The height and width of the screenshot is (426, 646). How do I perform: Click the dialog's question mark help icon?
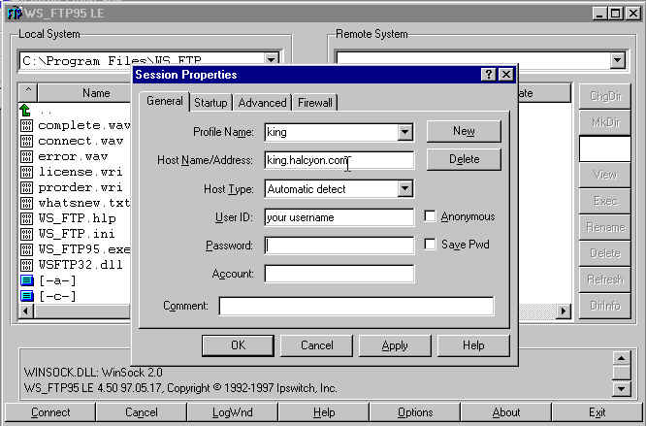click(488, 75)
